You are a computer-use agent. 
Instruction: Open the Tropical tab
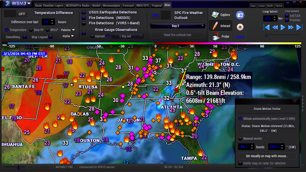pyautogui.click(x=157, y=6)
